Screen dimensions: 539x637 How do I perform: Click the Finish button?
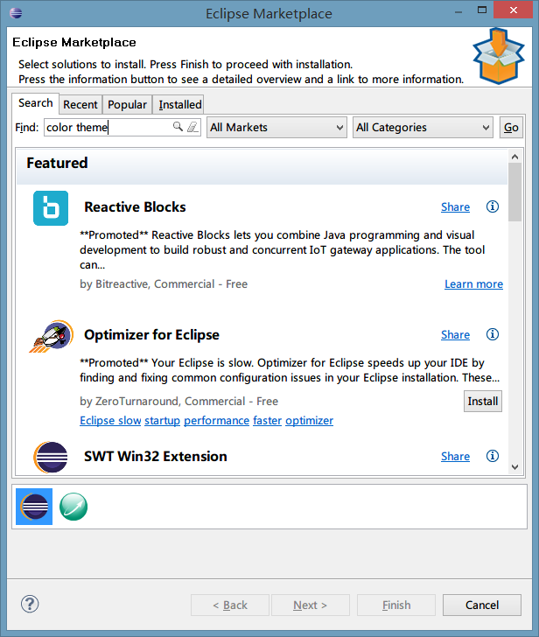click(396, 605)
